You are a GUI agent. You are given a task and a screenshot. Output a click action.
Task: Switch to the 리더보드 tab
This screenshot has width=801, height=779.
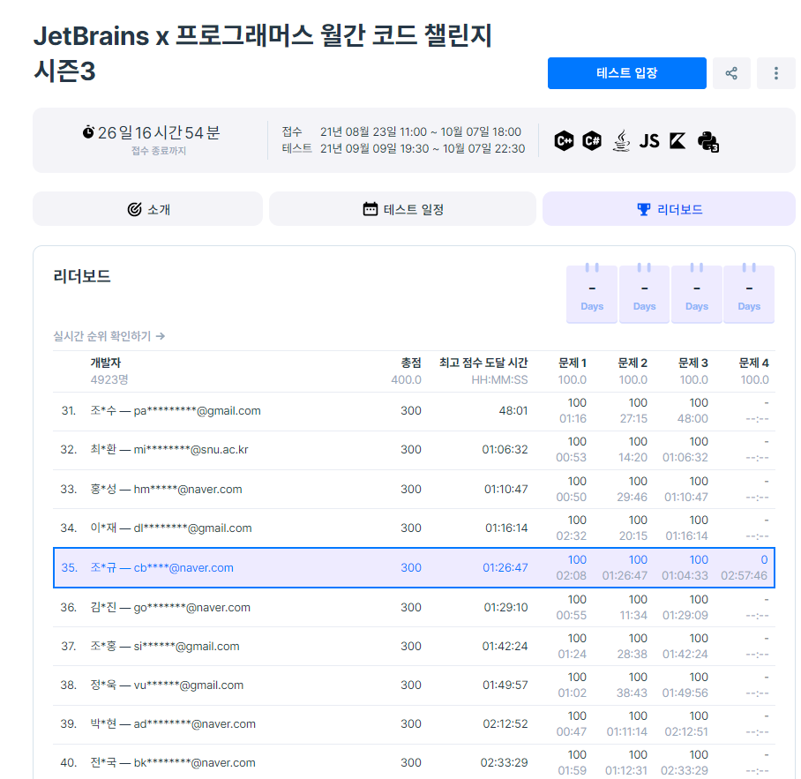click(669, 209)
